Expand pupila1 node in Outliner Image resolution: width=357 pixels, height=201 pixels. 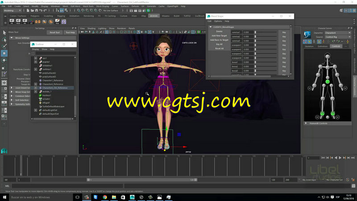(36, 62)
